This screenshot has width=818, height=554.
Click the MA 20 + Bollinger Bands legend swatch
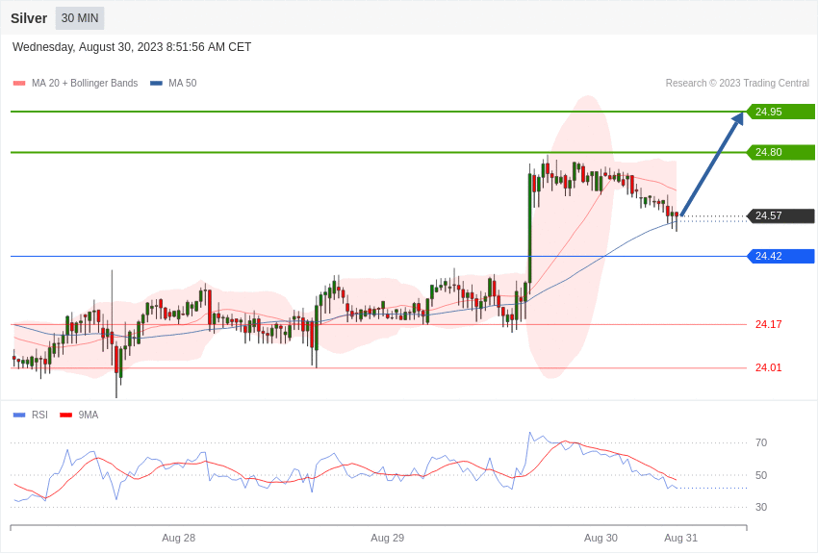click(19, 84)
